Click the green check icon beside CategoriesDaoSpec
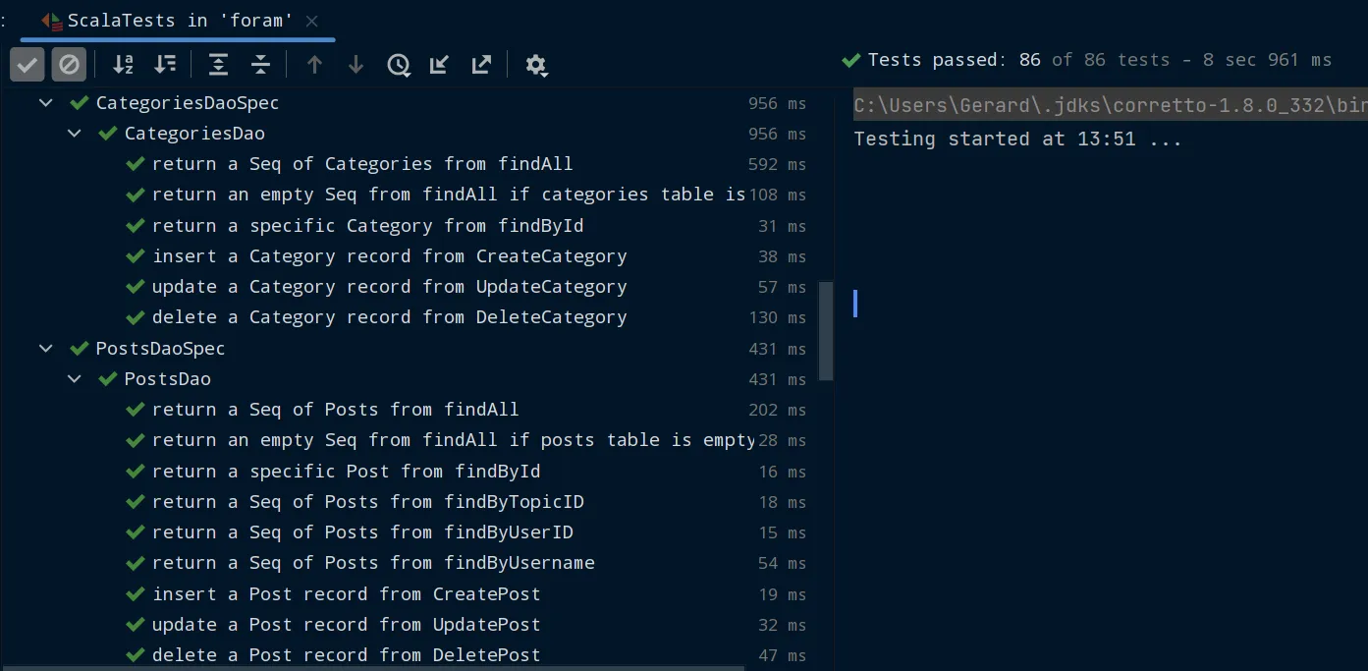 [80, 103]
